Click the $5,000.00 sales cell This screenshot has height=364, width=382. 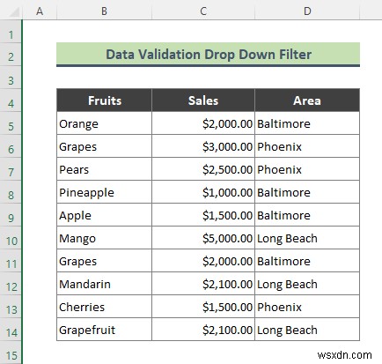[203, 238]
